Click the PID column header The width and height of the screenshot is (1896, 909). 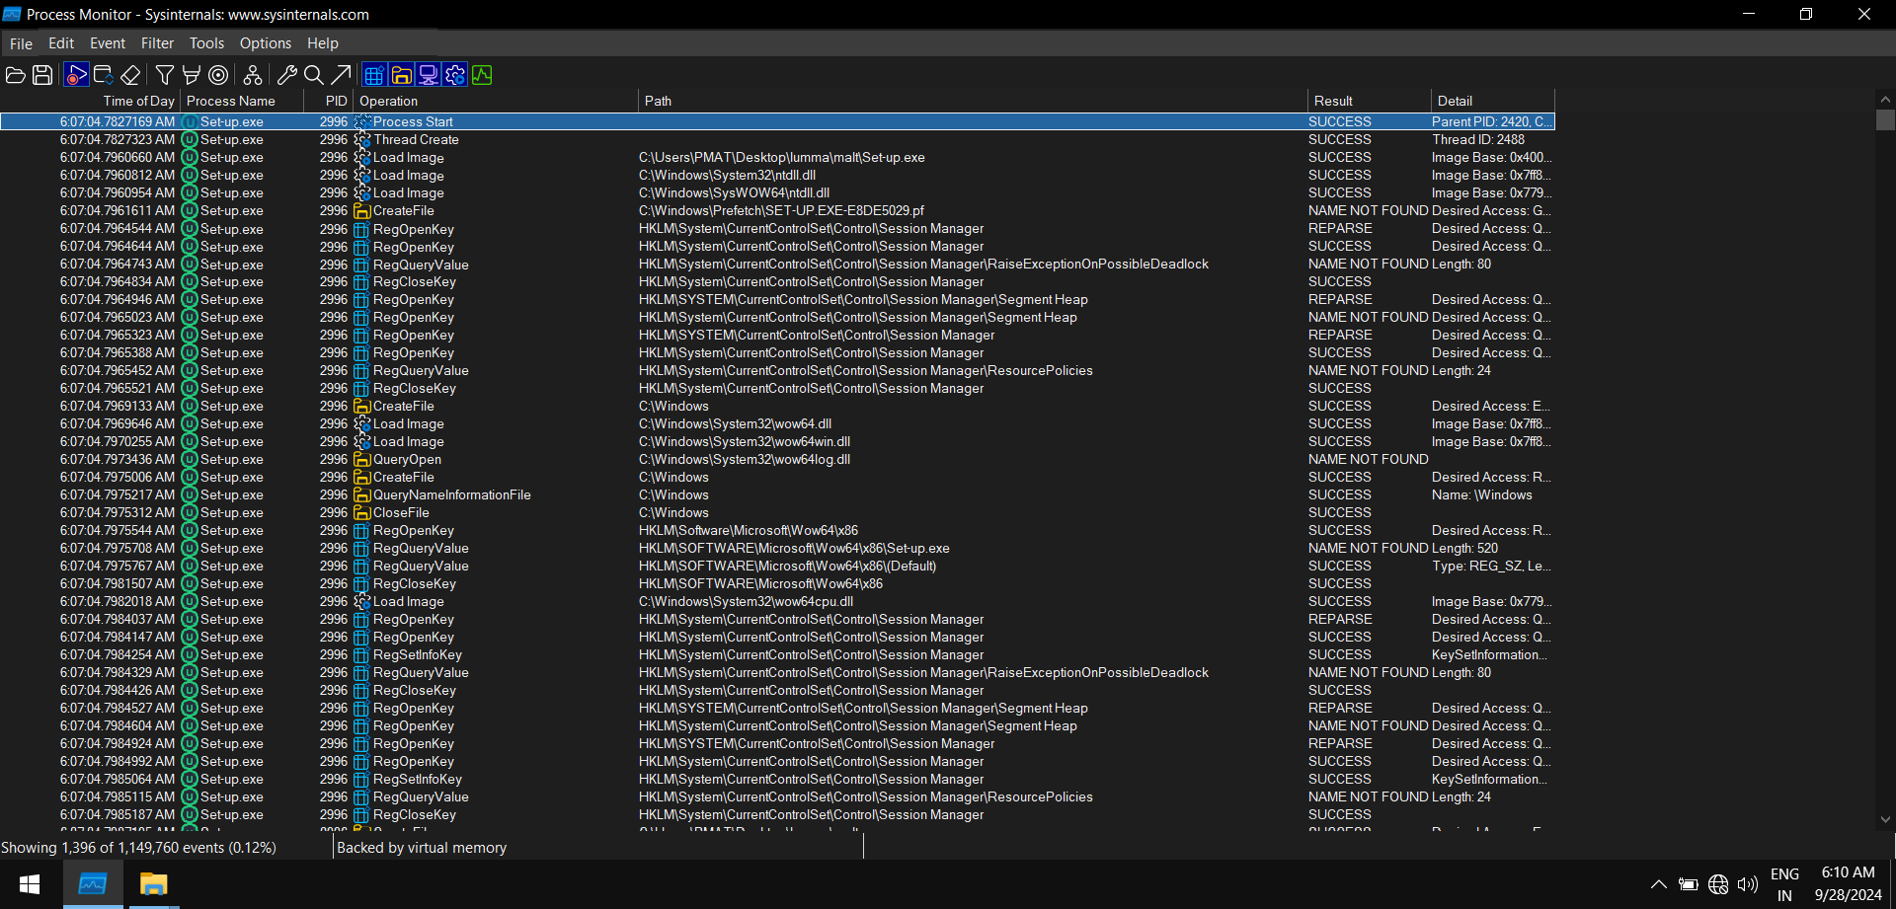tap(328, 101)
